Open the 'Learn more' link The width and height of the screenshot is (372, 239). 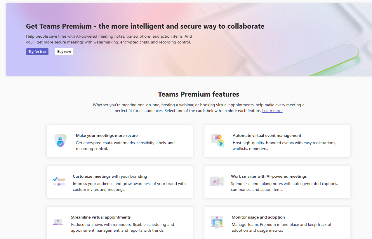pyautogui.click(x=272, y=111)
